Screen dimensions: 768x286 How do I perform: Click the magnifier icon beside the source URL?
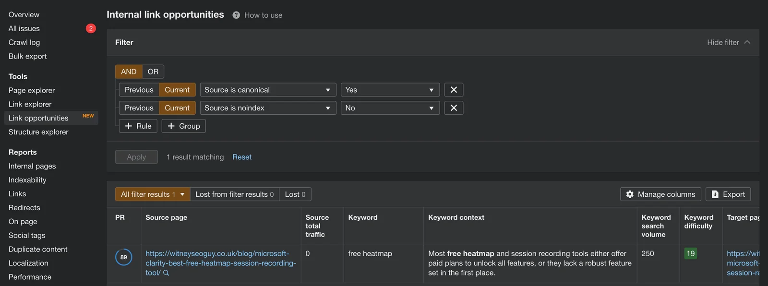click(166, 273)
